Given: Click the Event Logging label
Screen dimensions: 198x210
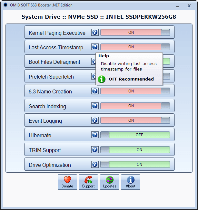Looking at the screenshot, I should pyautogui.click(x=45, y=121).
